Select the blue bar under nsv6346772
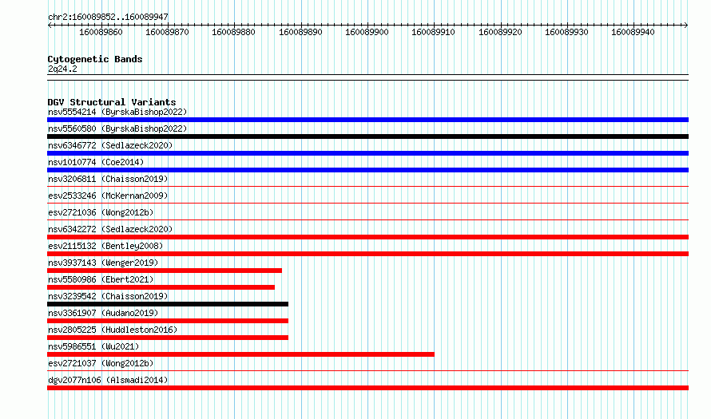Screen dimensions: 711x419 [x=367, y=153]
